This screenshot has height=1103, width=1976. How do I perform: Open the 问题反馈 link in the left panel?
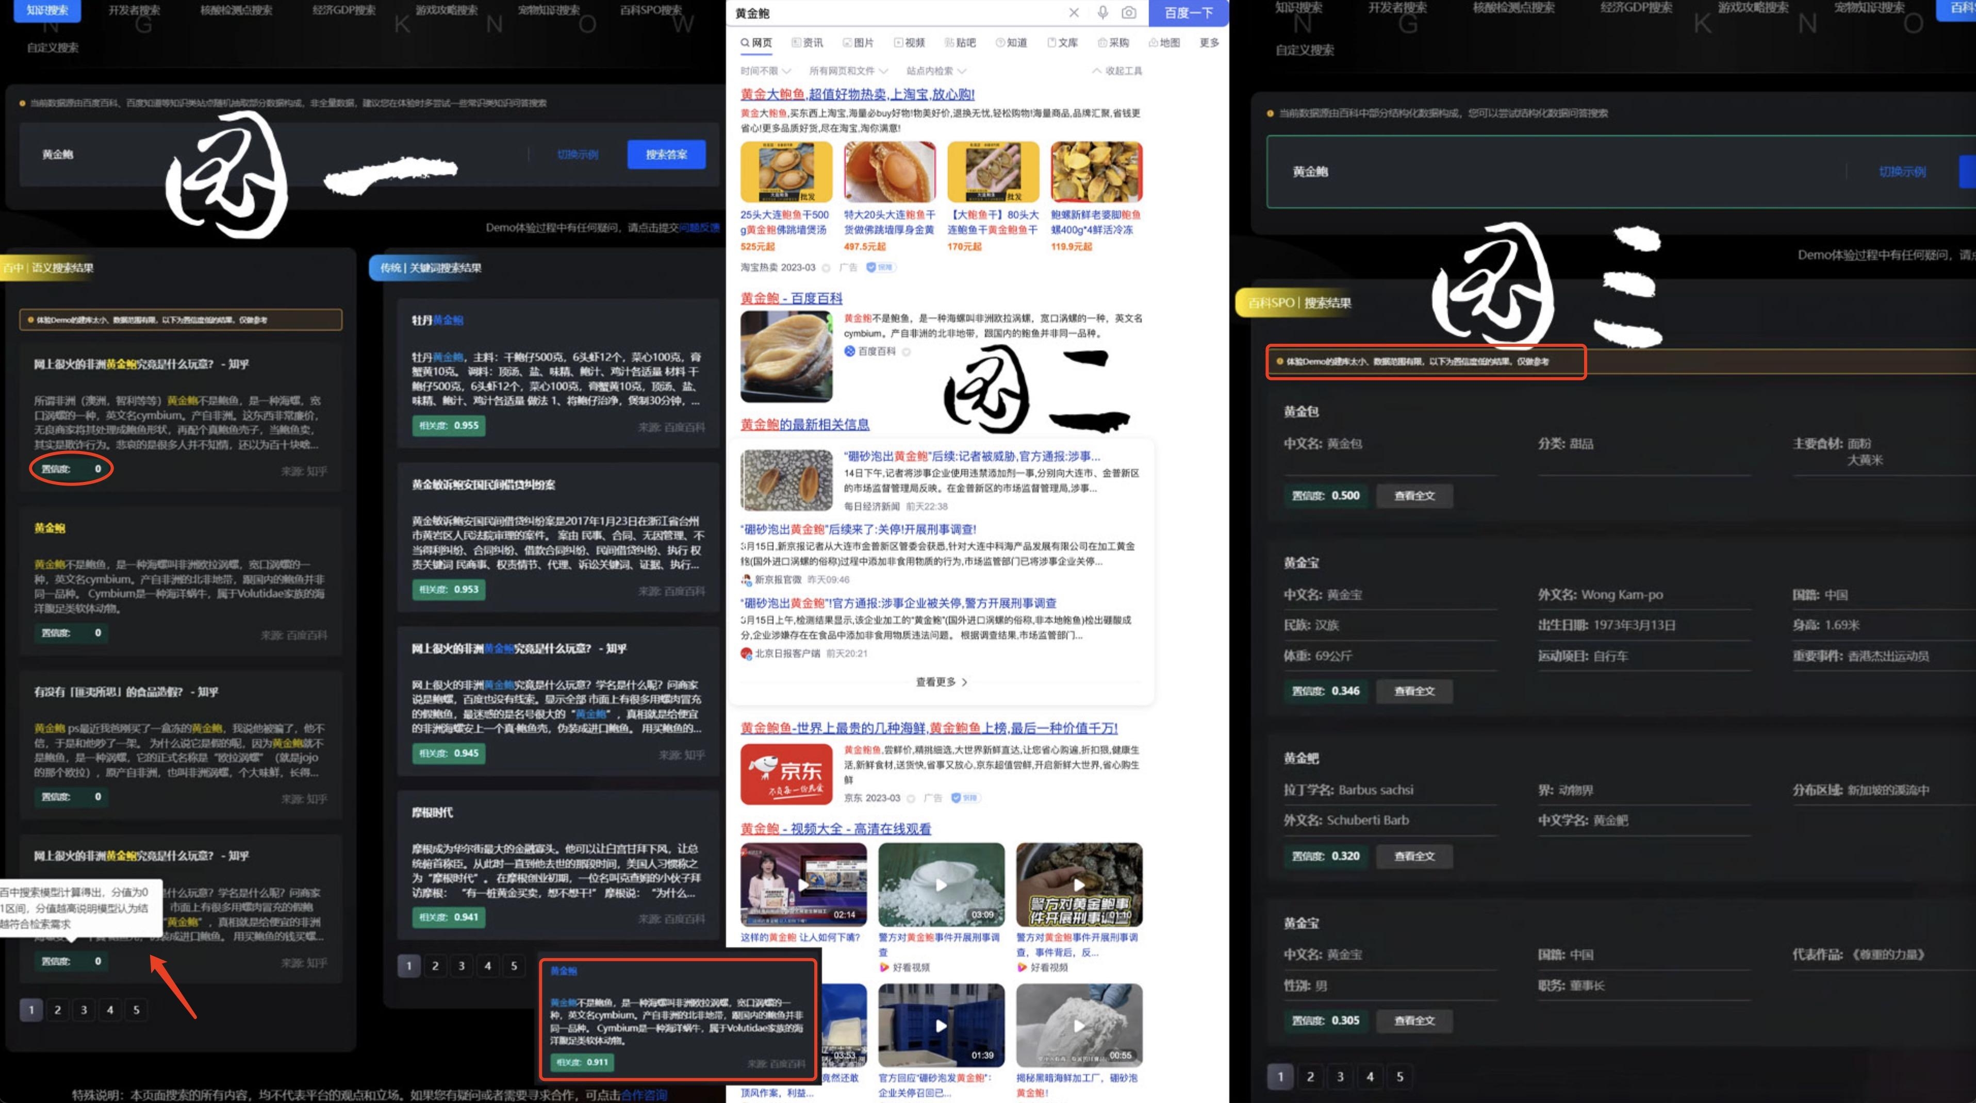tap(700, 228)
